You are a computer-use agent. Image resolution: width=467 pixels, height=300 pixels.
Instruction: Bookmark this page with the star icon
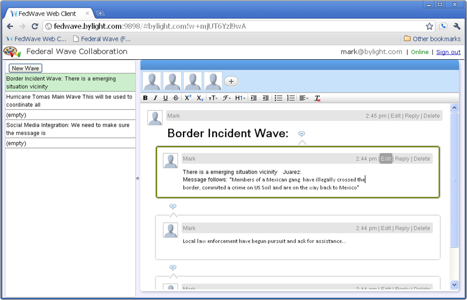point(429,26)
